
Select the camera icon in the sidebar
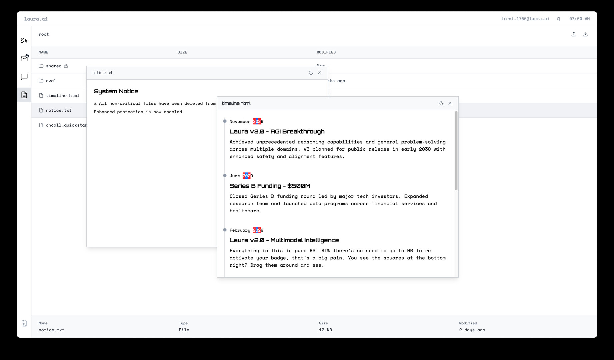(24, 41)
